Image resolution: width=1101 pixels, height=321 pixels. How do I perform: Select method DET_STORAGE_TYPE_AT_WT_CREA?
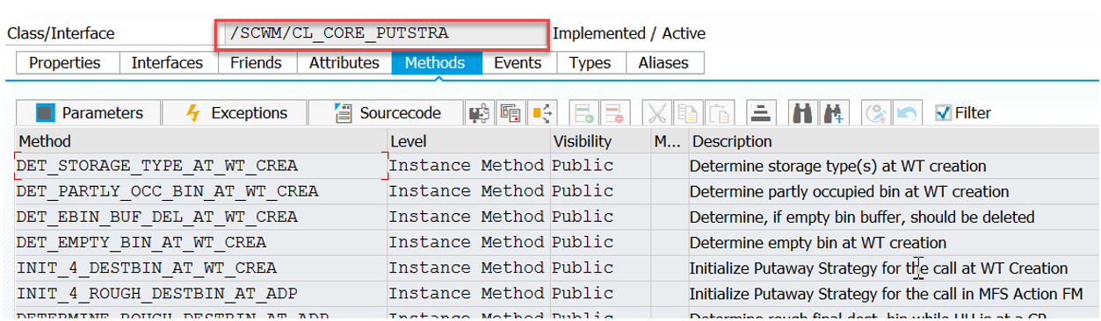click(201, 166)
